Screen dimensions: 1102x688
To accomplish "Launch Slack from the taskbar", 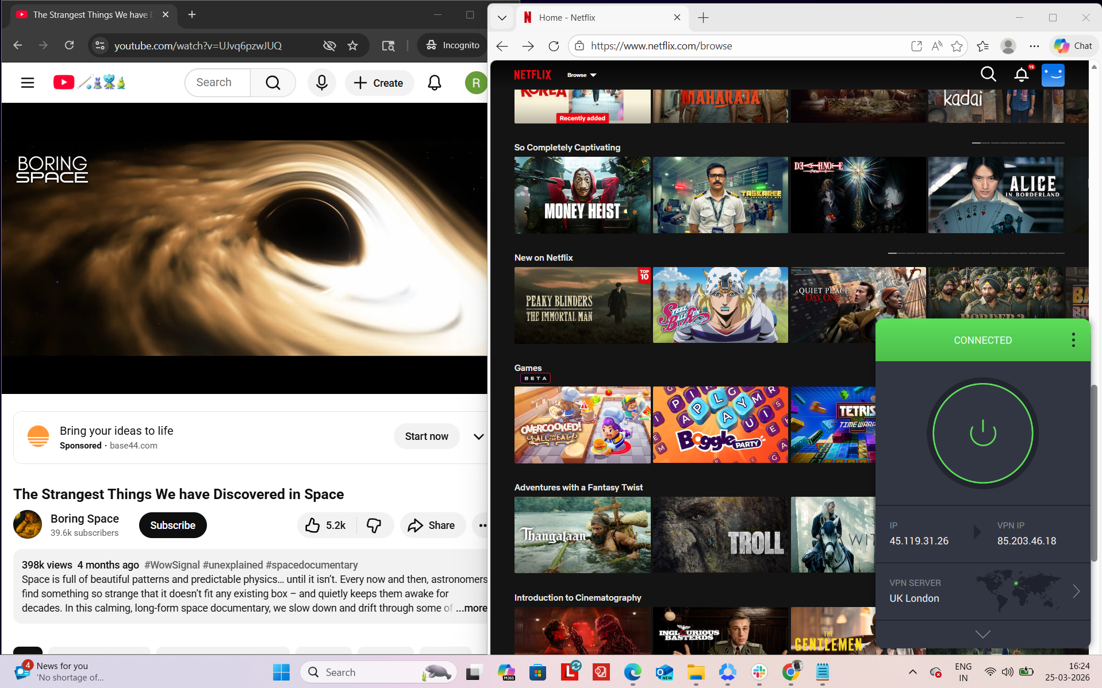I will [x=759, y=672].
